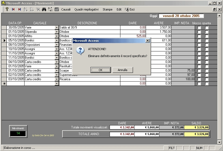This screenshot has width=223, height=151.
Task: Click 'Carta credito' causale of 02/10/2005 row
Action: [40, 75]
